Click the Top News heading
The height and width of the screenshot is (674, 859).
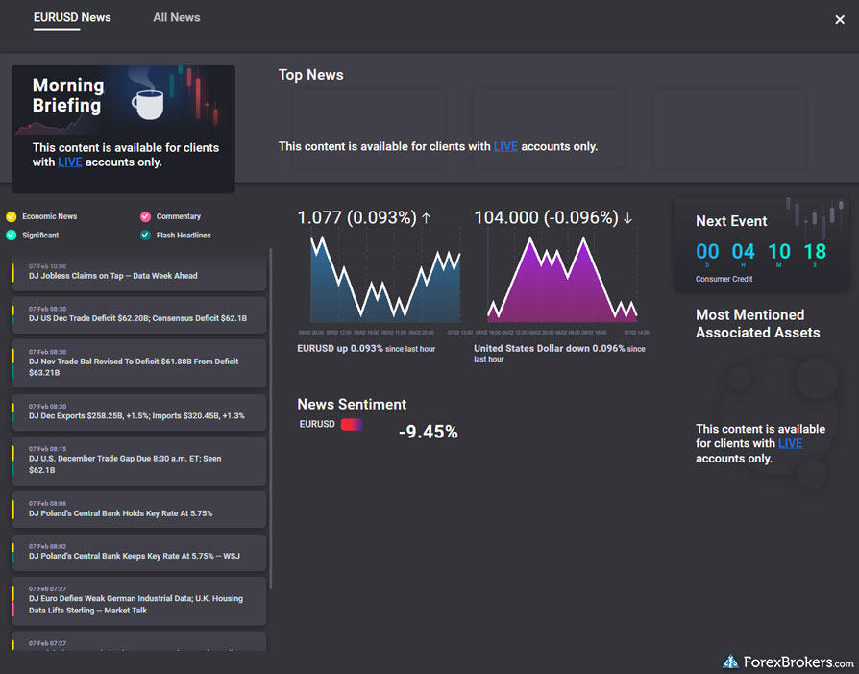point(310,75)
